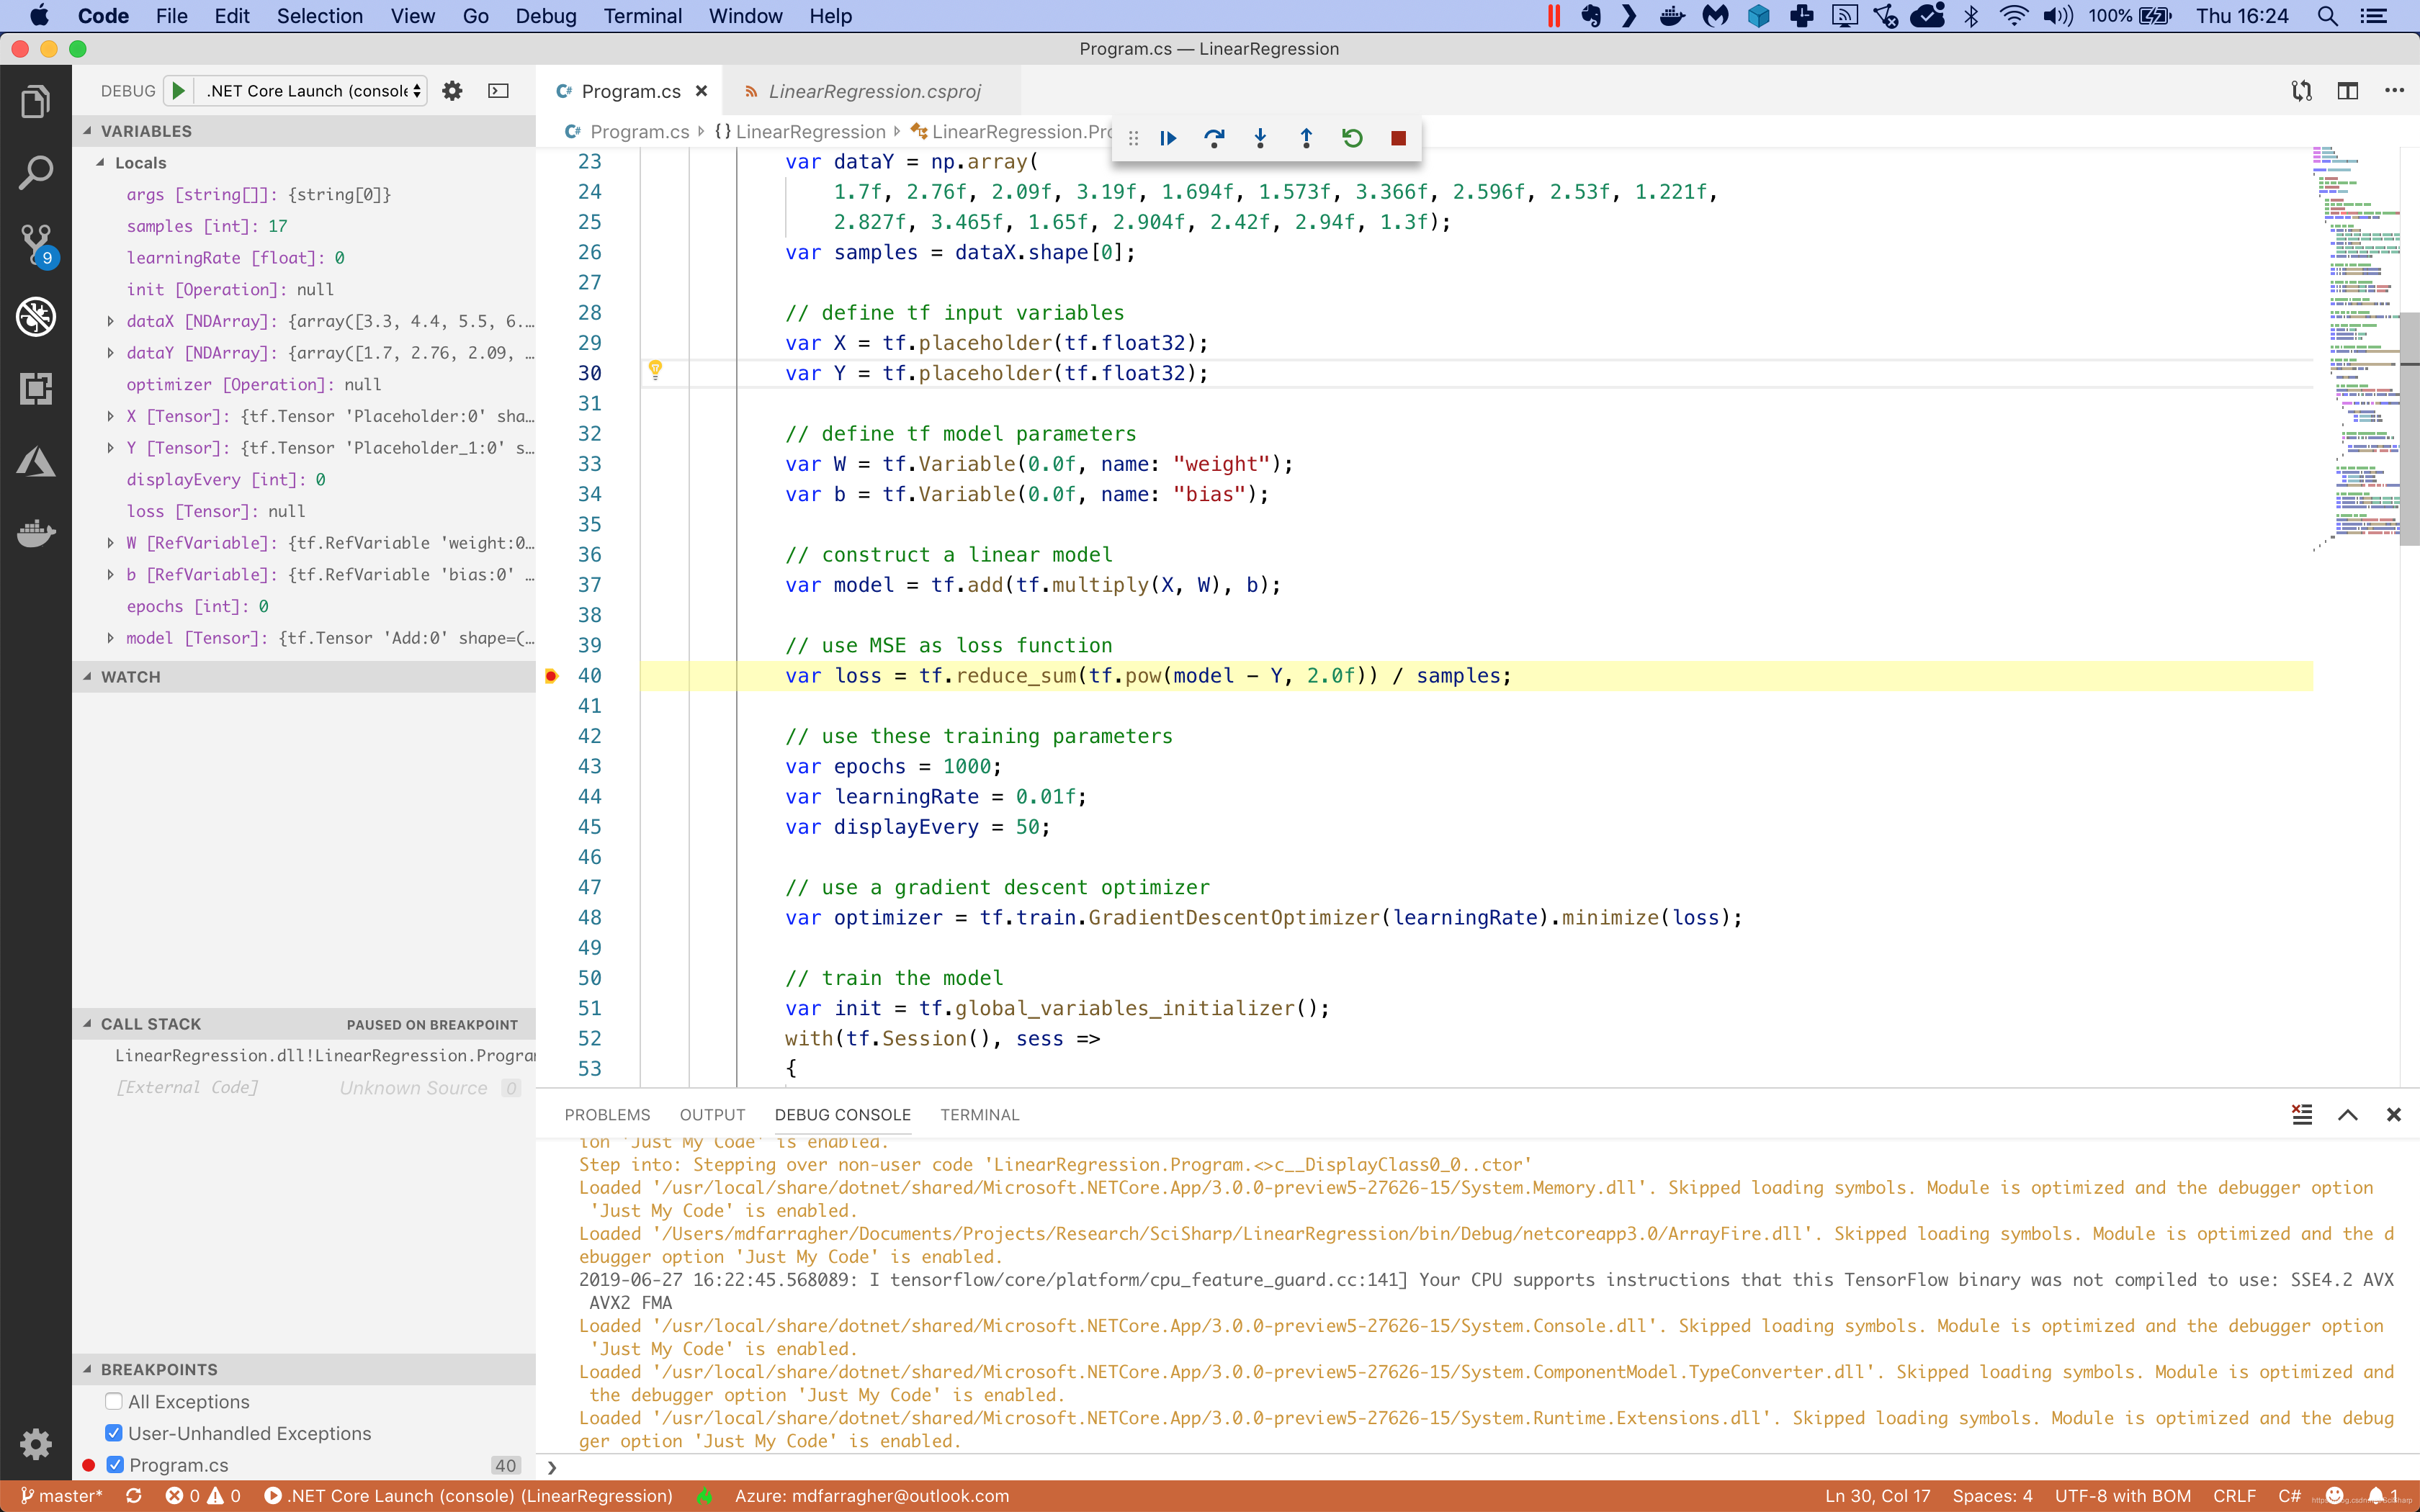Click the Step Over debug icon
2420x1512 pixels.
[x=1214, y=138]
